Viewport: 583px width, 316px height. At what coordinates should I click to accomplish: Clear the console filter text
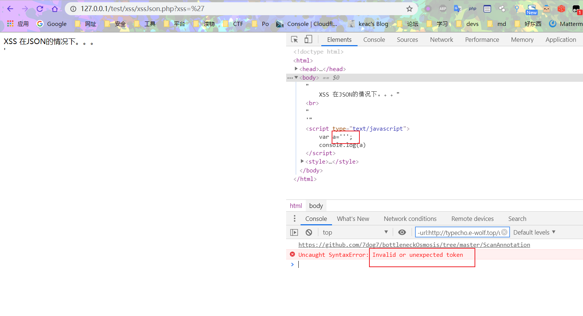505,232
